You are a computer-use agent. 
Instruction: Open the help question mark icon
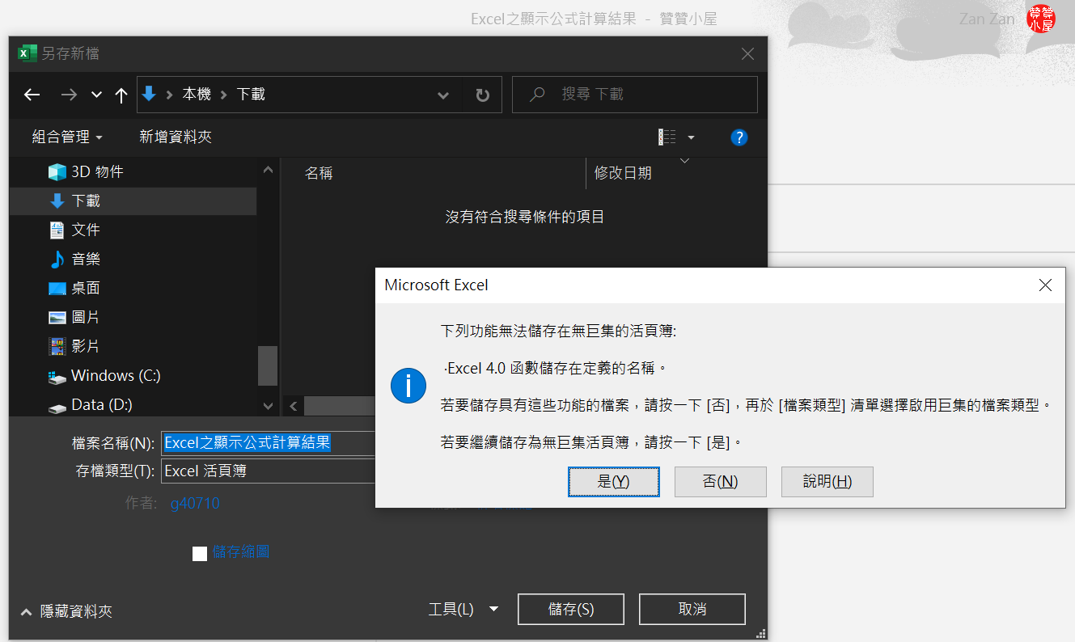739,137
